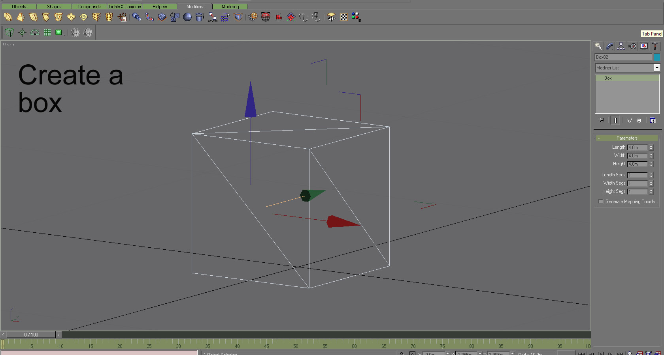Enable Generate Mapping Coords checkbox

[x=601, y=202]
